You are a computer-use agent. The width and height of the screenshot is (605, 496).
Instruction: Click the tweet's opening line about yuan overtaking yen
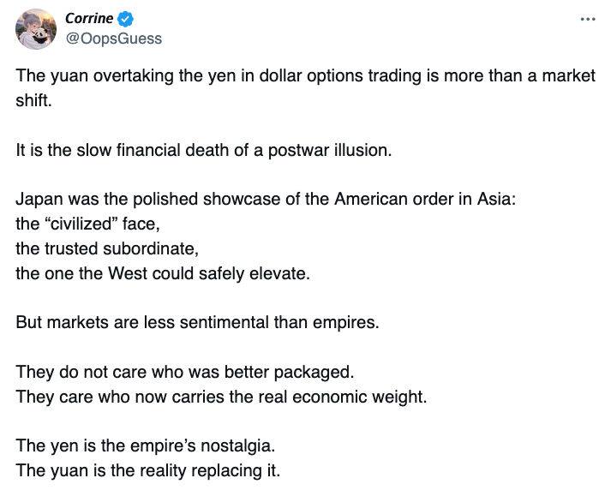pos(305,75)
